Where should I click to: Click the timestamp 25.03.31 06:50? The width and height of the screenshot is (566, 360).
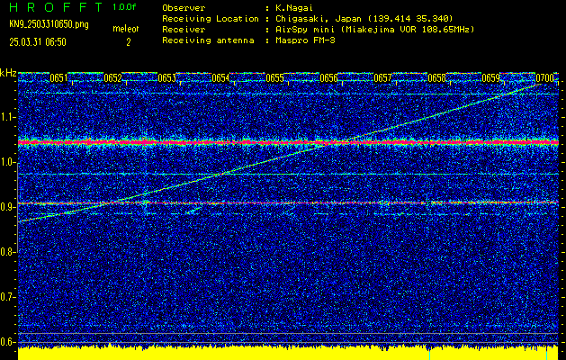click(38, 42)
